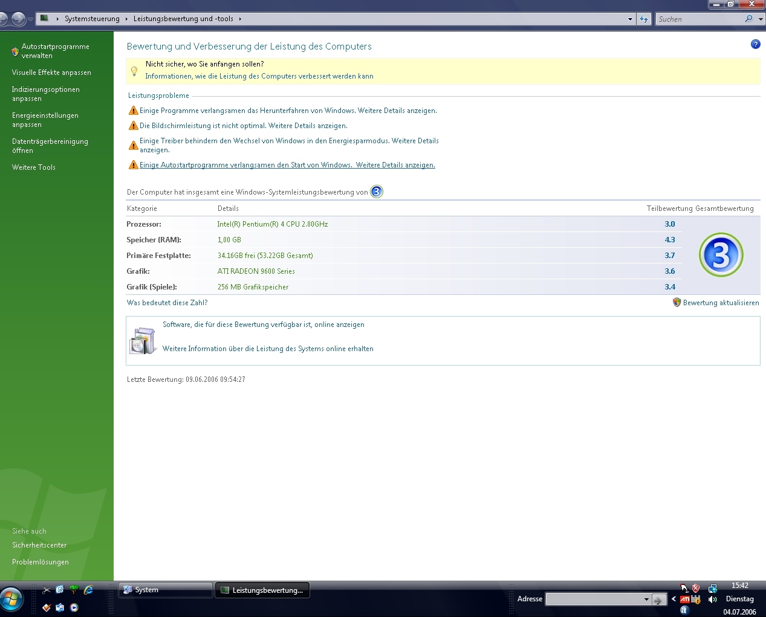Click the Go arrow beside Adresse field
This screenshot has height=617, width=766.
[x=660, y=599]
